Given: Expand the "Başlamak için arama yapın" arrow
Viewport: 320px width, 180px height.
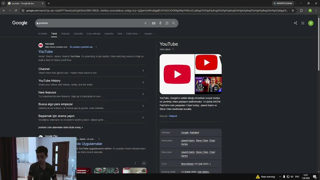Looking at the screenshot, I should tap(143, 117).
